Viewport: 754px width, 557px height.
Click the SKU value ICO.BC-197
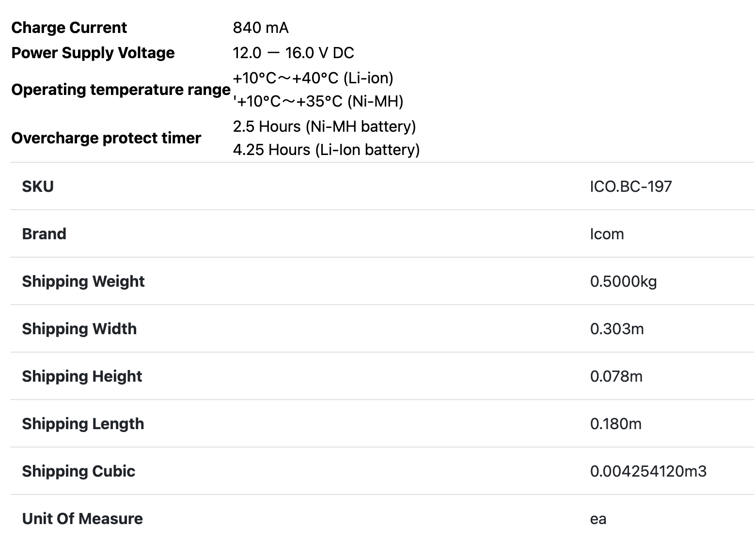(x=631, y=186)
